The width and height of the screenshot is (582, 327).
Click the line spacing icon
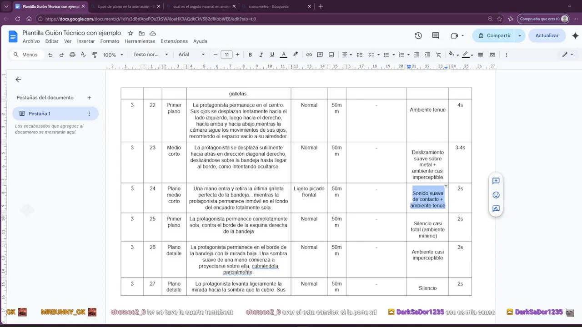pyautogui.click(x=360, y=54)
